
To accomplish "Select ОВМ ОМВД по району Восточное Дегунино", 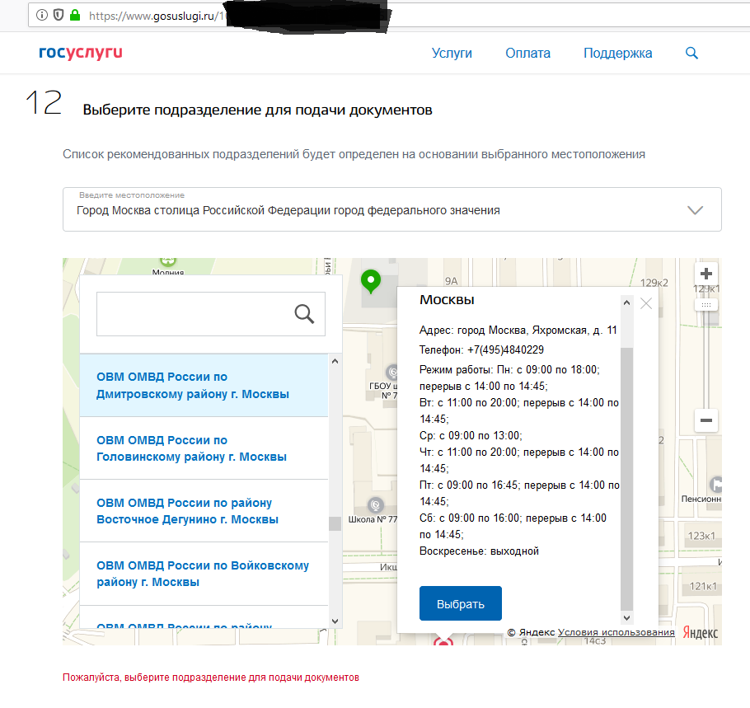I will pos(204,511).
